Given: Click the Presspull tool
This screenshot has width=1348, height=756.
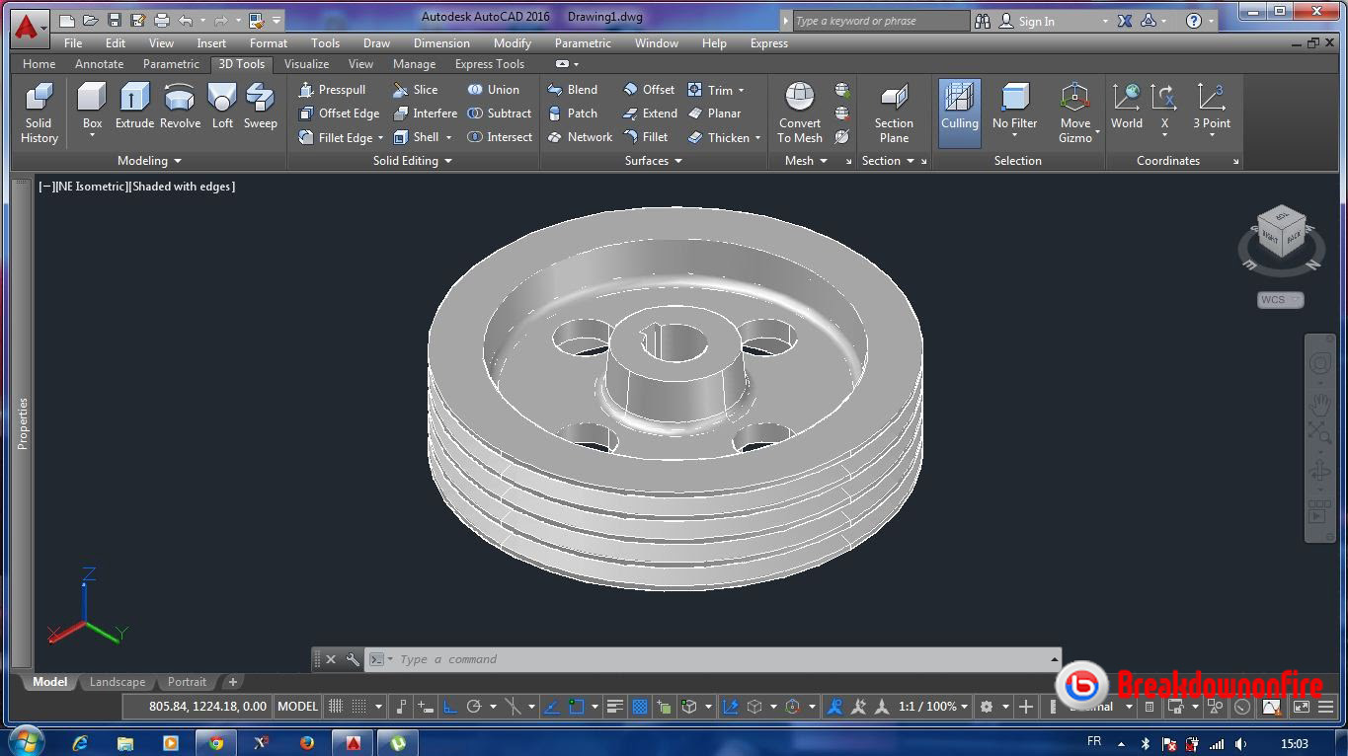Looking at the screenshot, I should (x=332, y=90).
